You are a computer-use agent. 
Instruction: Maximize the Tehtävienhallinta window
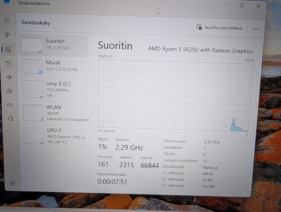[242, 5]
